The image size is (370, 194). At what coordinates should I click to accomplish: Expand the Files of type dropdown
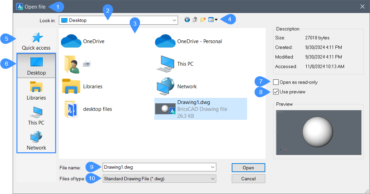[213, 179]
